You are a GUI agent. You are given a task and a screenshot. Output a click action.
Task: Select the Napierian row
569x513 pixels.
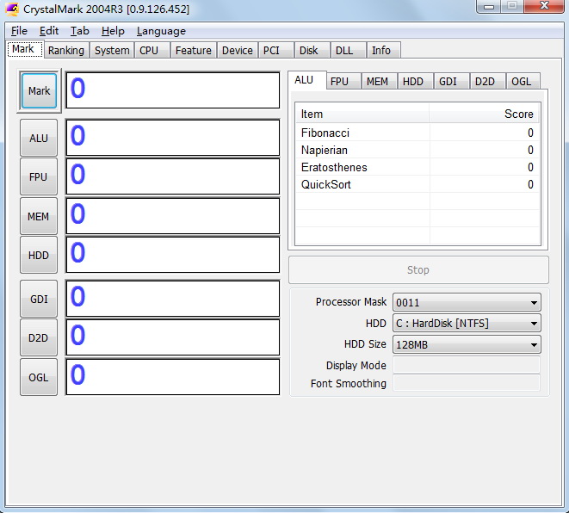[417, 150]
